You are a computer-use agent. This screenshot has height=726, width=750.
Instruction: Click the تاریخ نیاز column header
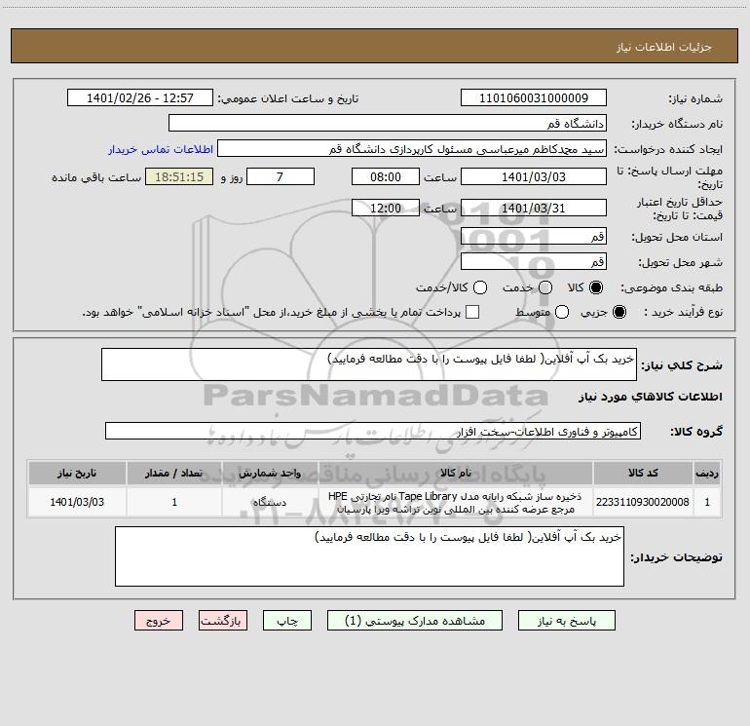(77, 473)
